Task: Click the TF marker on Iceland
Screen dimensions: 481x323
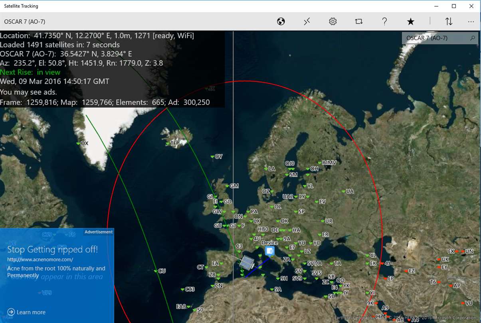Action: click(x=171, y=143)
